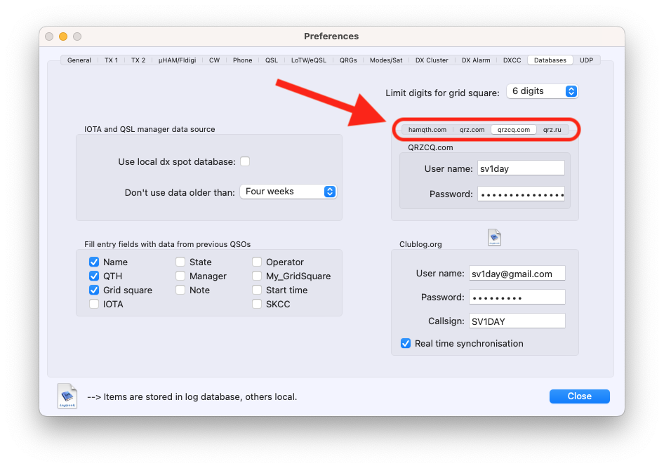The width and height of the screenshot is (664, 468).
Task: Click the QRZCQ.com User name field
Action: pos(520,168)
